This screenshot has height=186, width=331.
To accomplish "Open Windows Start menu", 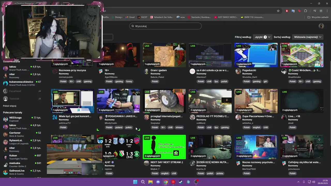I will (x=135, y=182).
